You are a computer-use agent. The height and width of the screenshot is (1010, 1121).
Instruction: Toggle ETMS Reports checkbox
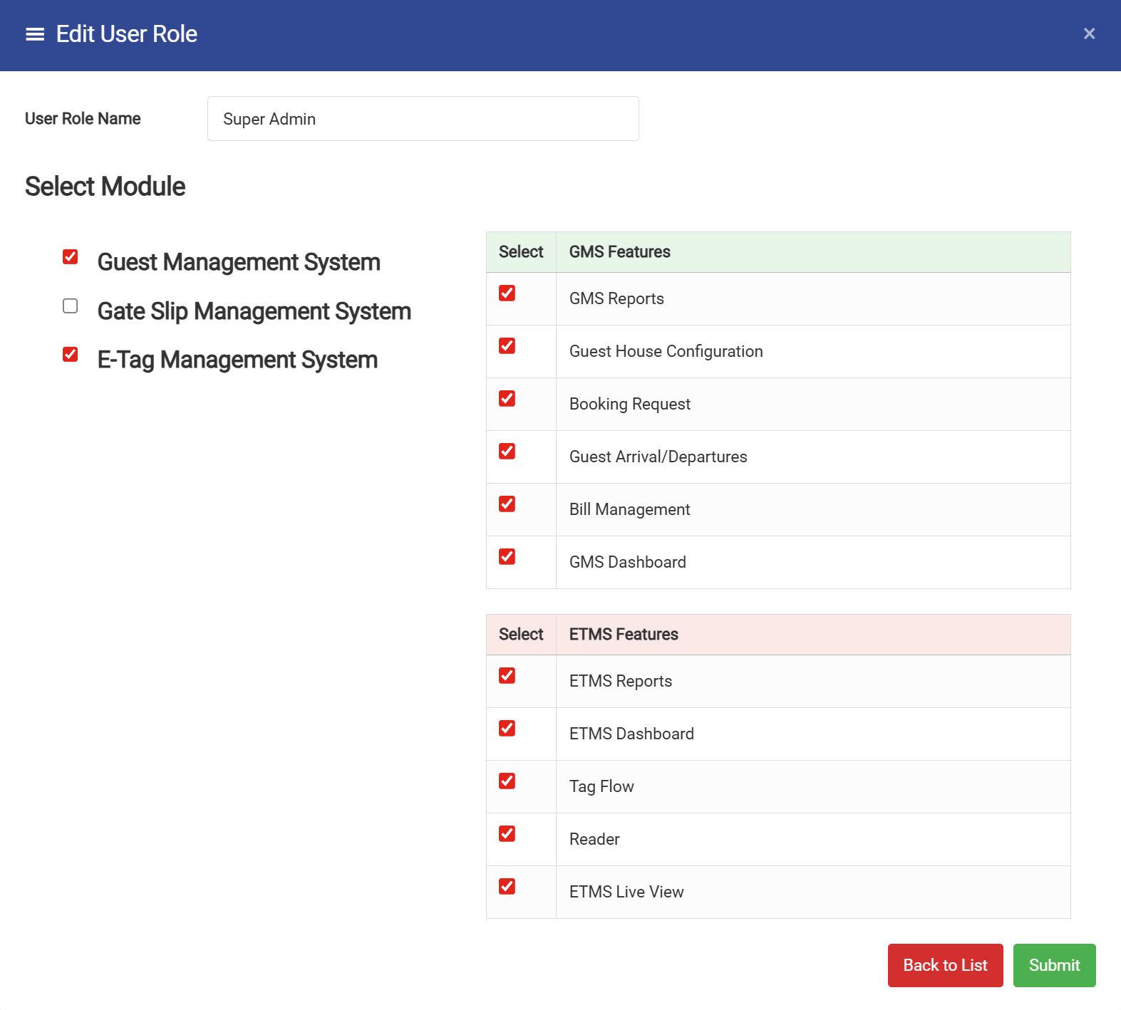click(507, 676)
